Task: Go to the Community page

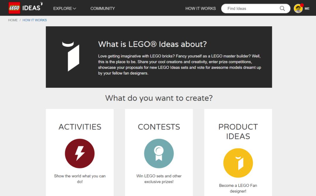Action: click(102, 8)
